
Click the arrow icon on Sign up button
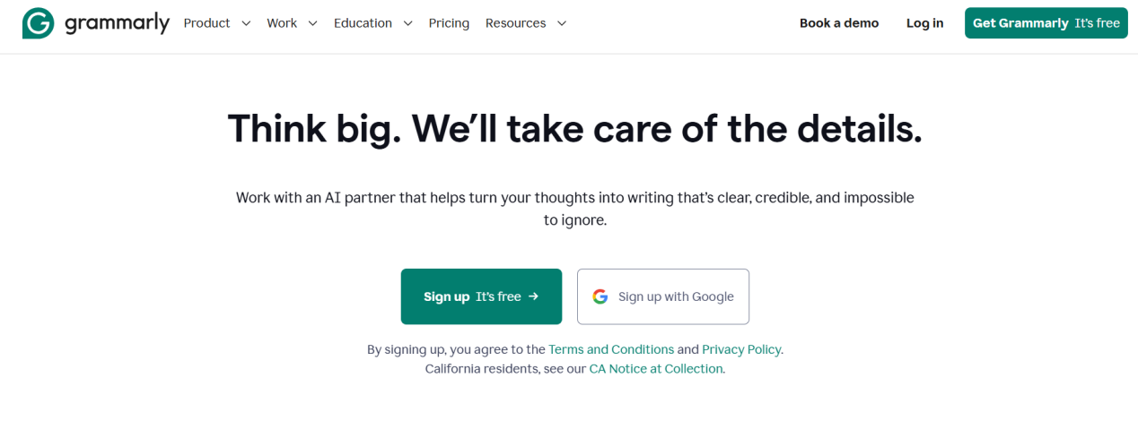click(533, 296)
